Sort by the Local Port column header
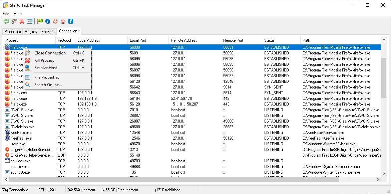Image resolution: width=391 pixels, height=194 pixels. [148, 40]
